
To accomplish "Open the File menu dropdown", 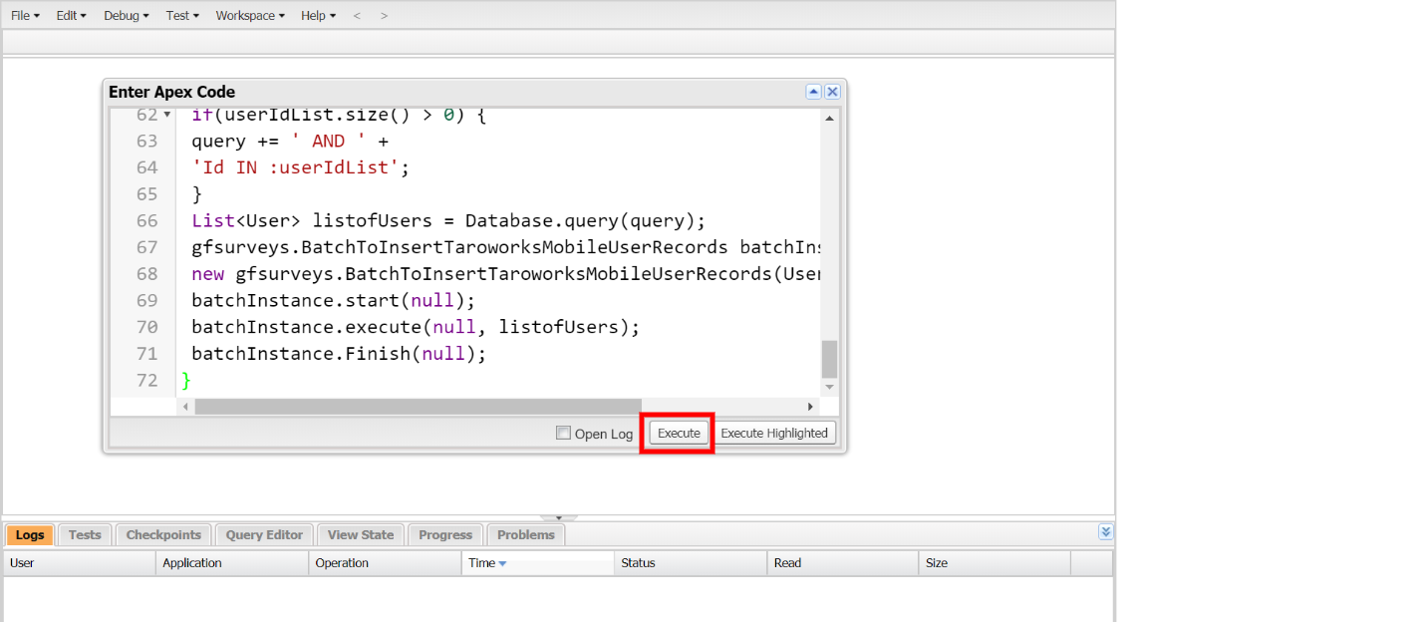I will point(25,16).
